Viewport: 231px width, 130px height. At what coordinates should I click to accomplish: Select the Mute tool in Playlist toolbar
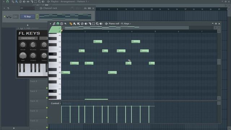tap(24, 1)
